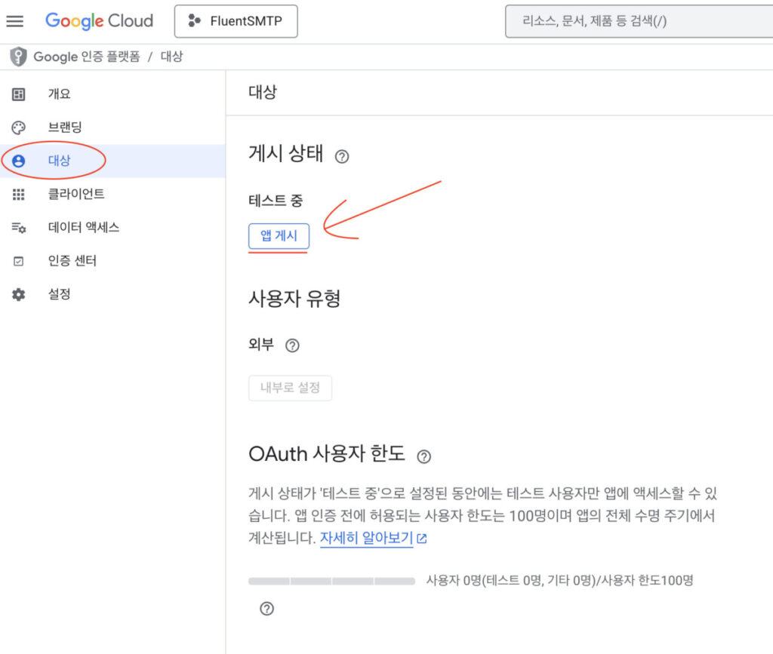
Task: Open the 개요 menu item
Action: 112,94
